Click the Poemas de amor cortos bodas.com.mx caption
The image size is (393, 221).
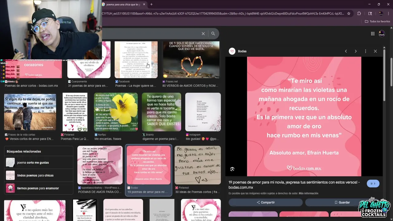click(31, 86)
